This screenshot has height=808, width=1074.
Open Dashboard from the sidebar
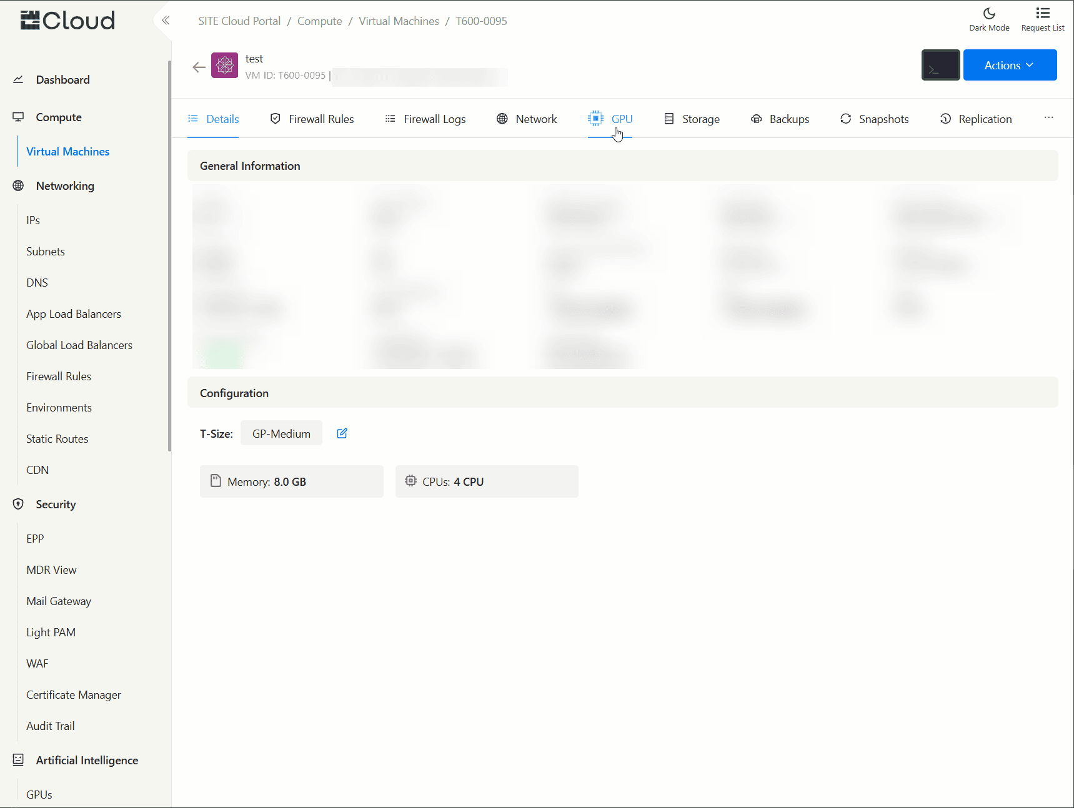point(62,80)
